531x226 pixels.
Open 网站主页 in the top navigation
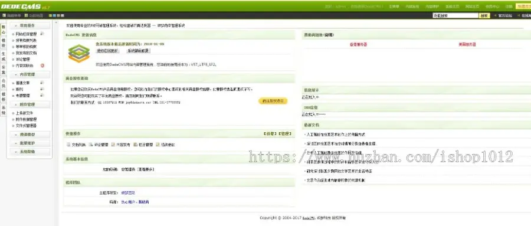[472, 6]
